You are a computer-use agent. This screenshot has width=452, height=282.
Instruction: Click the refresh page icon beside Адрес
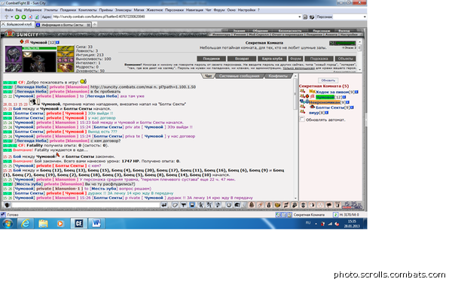coord(37,17)
